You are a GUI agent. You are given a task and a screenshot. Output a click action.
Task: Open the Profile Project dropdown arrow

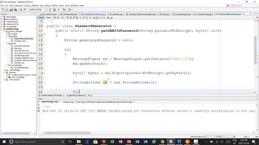(x=72, y=10)
